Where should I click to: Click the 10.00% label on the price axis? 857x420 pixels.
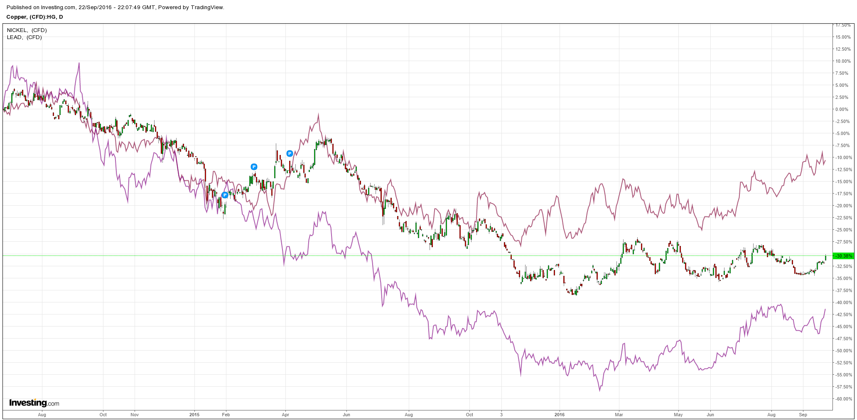tap(843, 61)
